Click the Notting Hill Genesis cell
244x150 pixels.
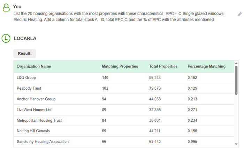(x=33, y=131)
